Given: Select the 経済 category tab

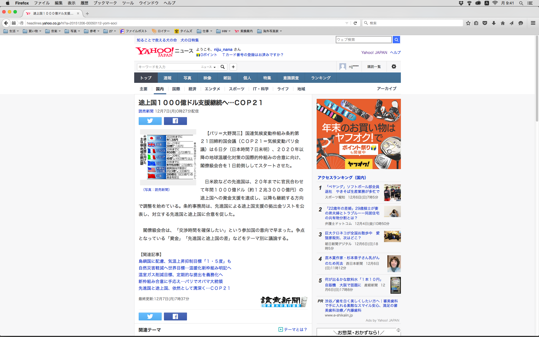Looking at the screenshot, I should (x=192, y=89).
